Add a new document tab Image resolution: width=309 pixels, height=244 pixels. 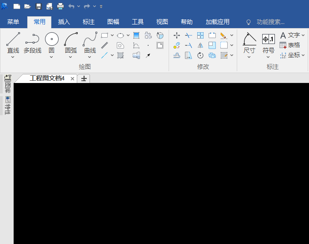click(x=84, y=78)
